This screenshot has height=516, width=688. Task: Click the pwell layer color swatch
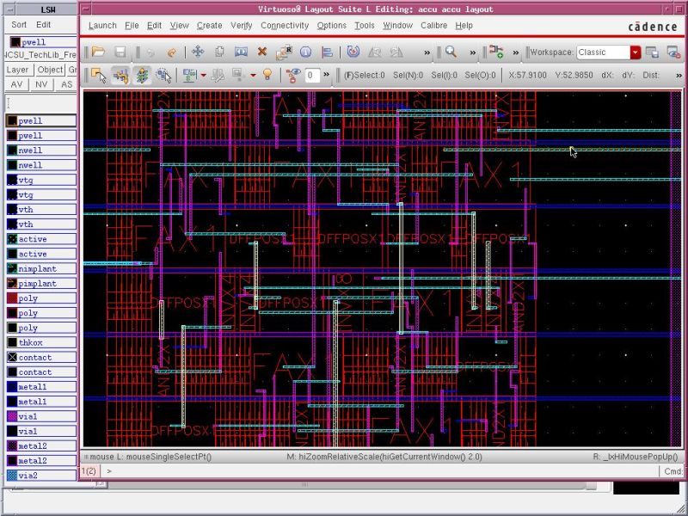[x=11, y=121]
